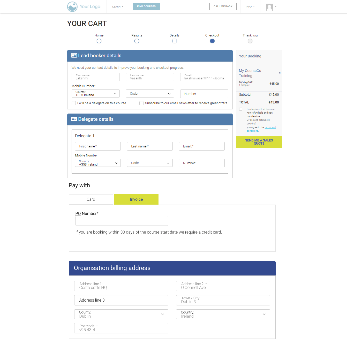
Task: Switch to the Card payment tab
Action: (x=91, y=199)
